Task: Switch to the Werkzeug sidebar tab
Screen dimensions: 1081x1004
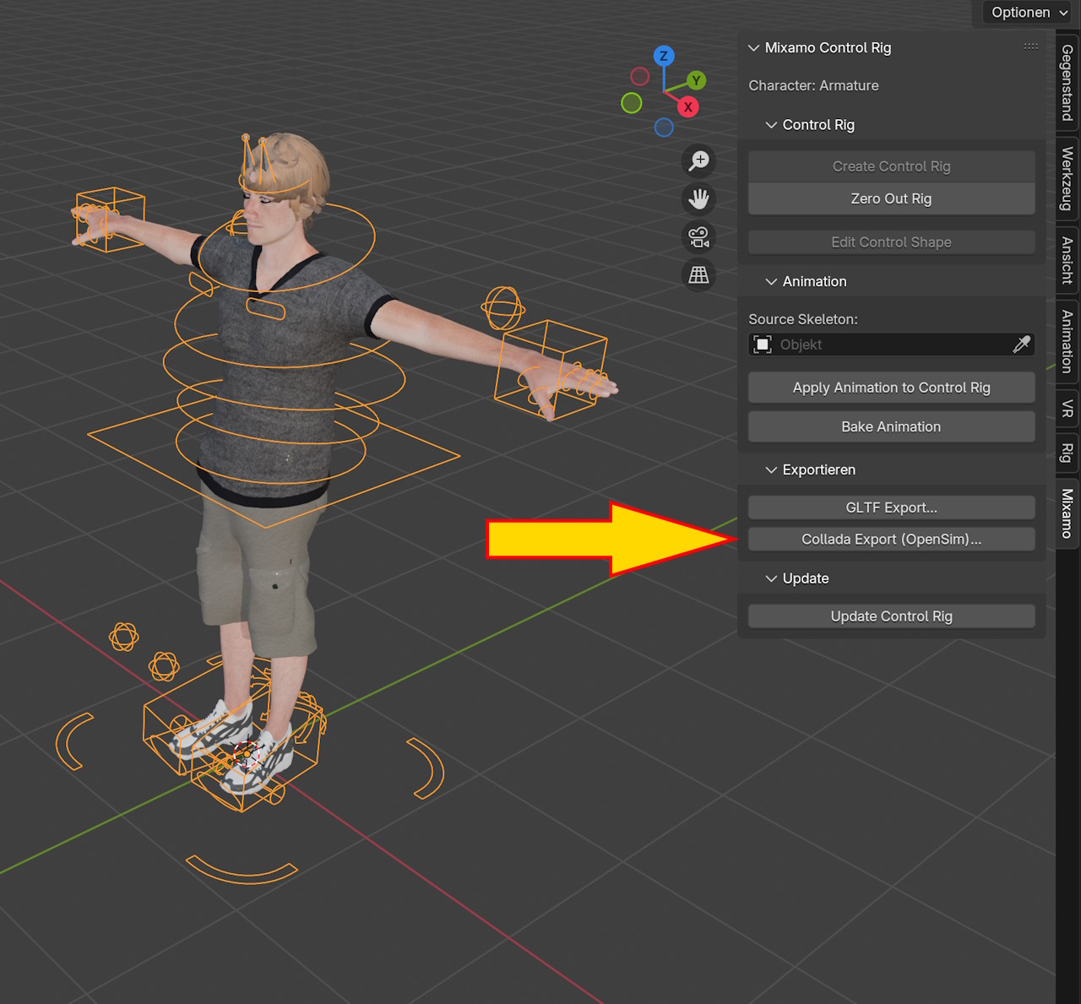Action: click(1067, 178)
